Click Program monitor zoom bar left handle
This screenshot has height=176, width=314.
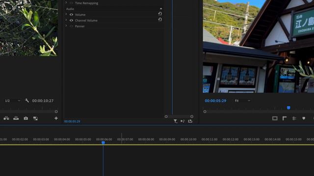(205, 111)
